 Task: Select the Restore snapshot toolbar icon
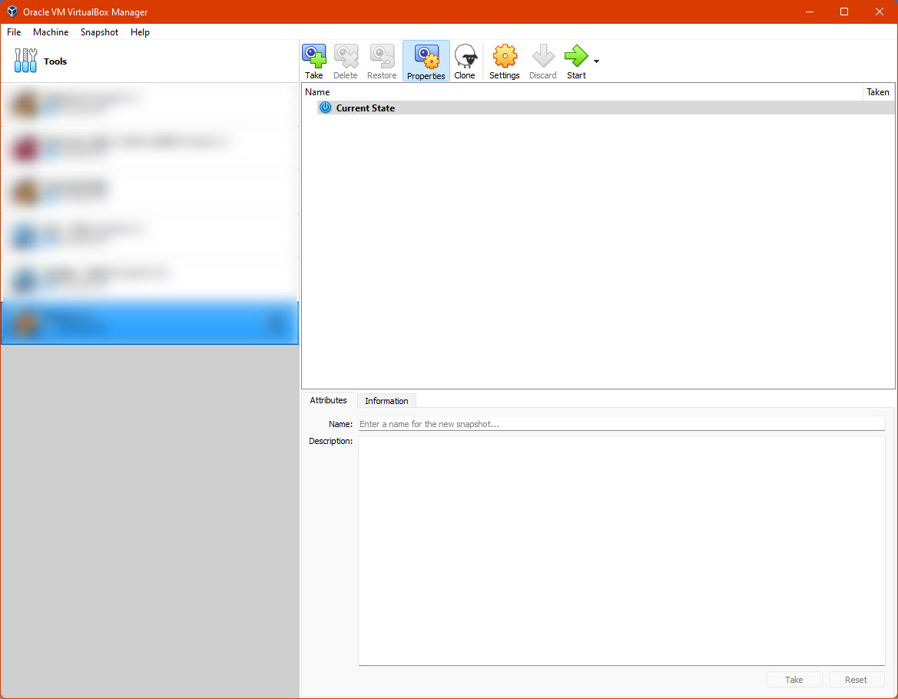coord(381,61)
